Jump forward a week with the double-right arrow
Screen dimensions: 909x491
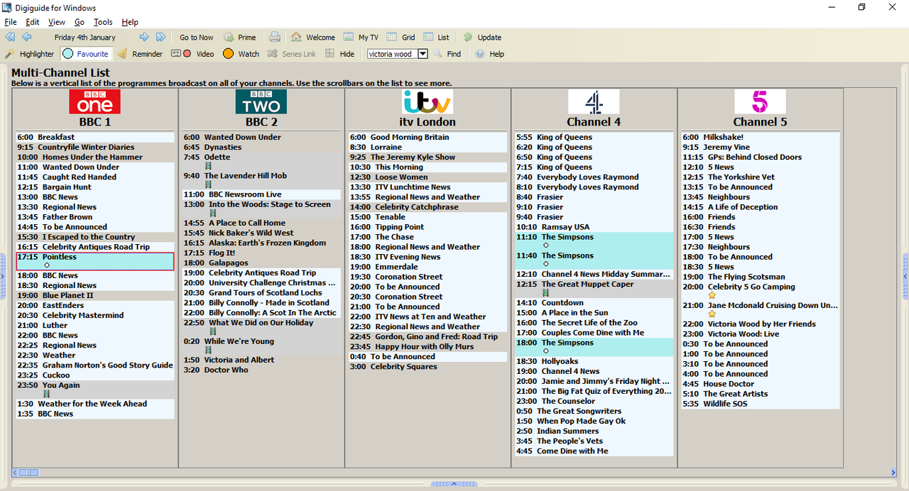[x=160, y=37]
